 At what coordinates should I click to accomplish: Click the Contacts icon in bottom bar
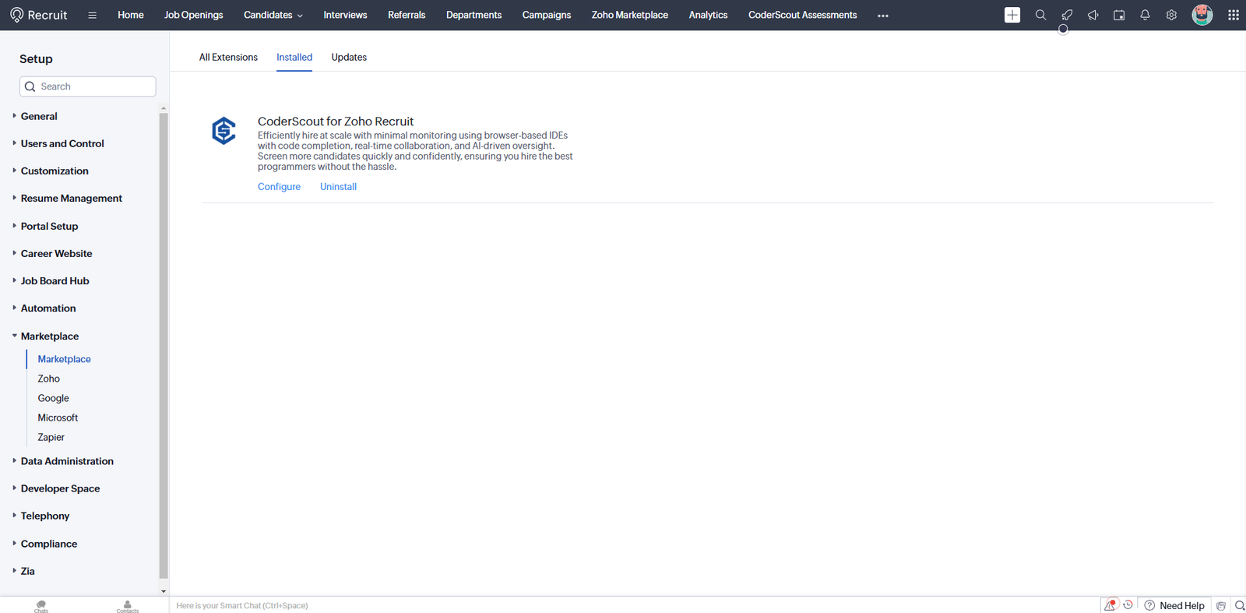point(128,605)
